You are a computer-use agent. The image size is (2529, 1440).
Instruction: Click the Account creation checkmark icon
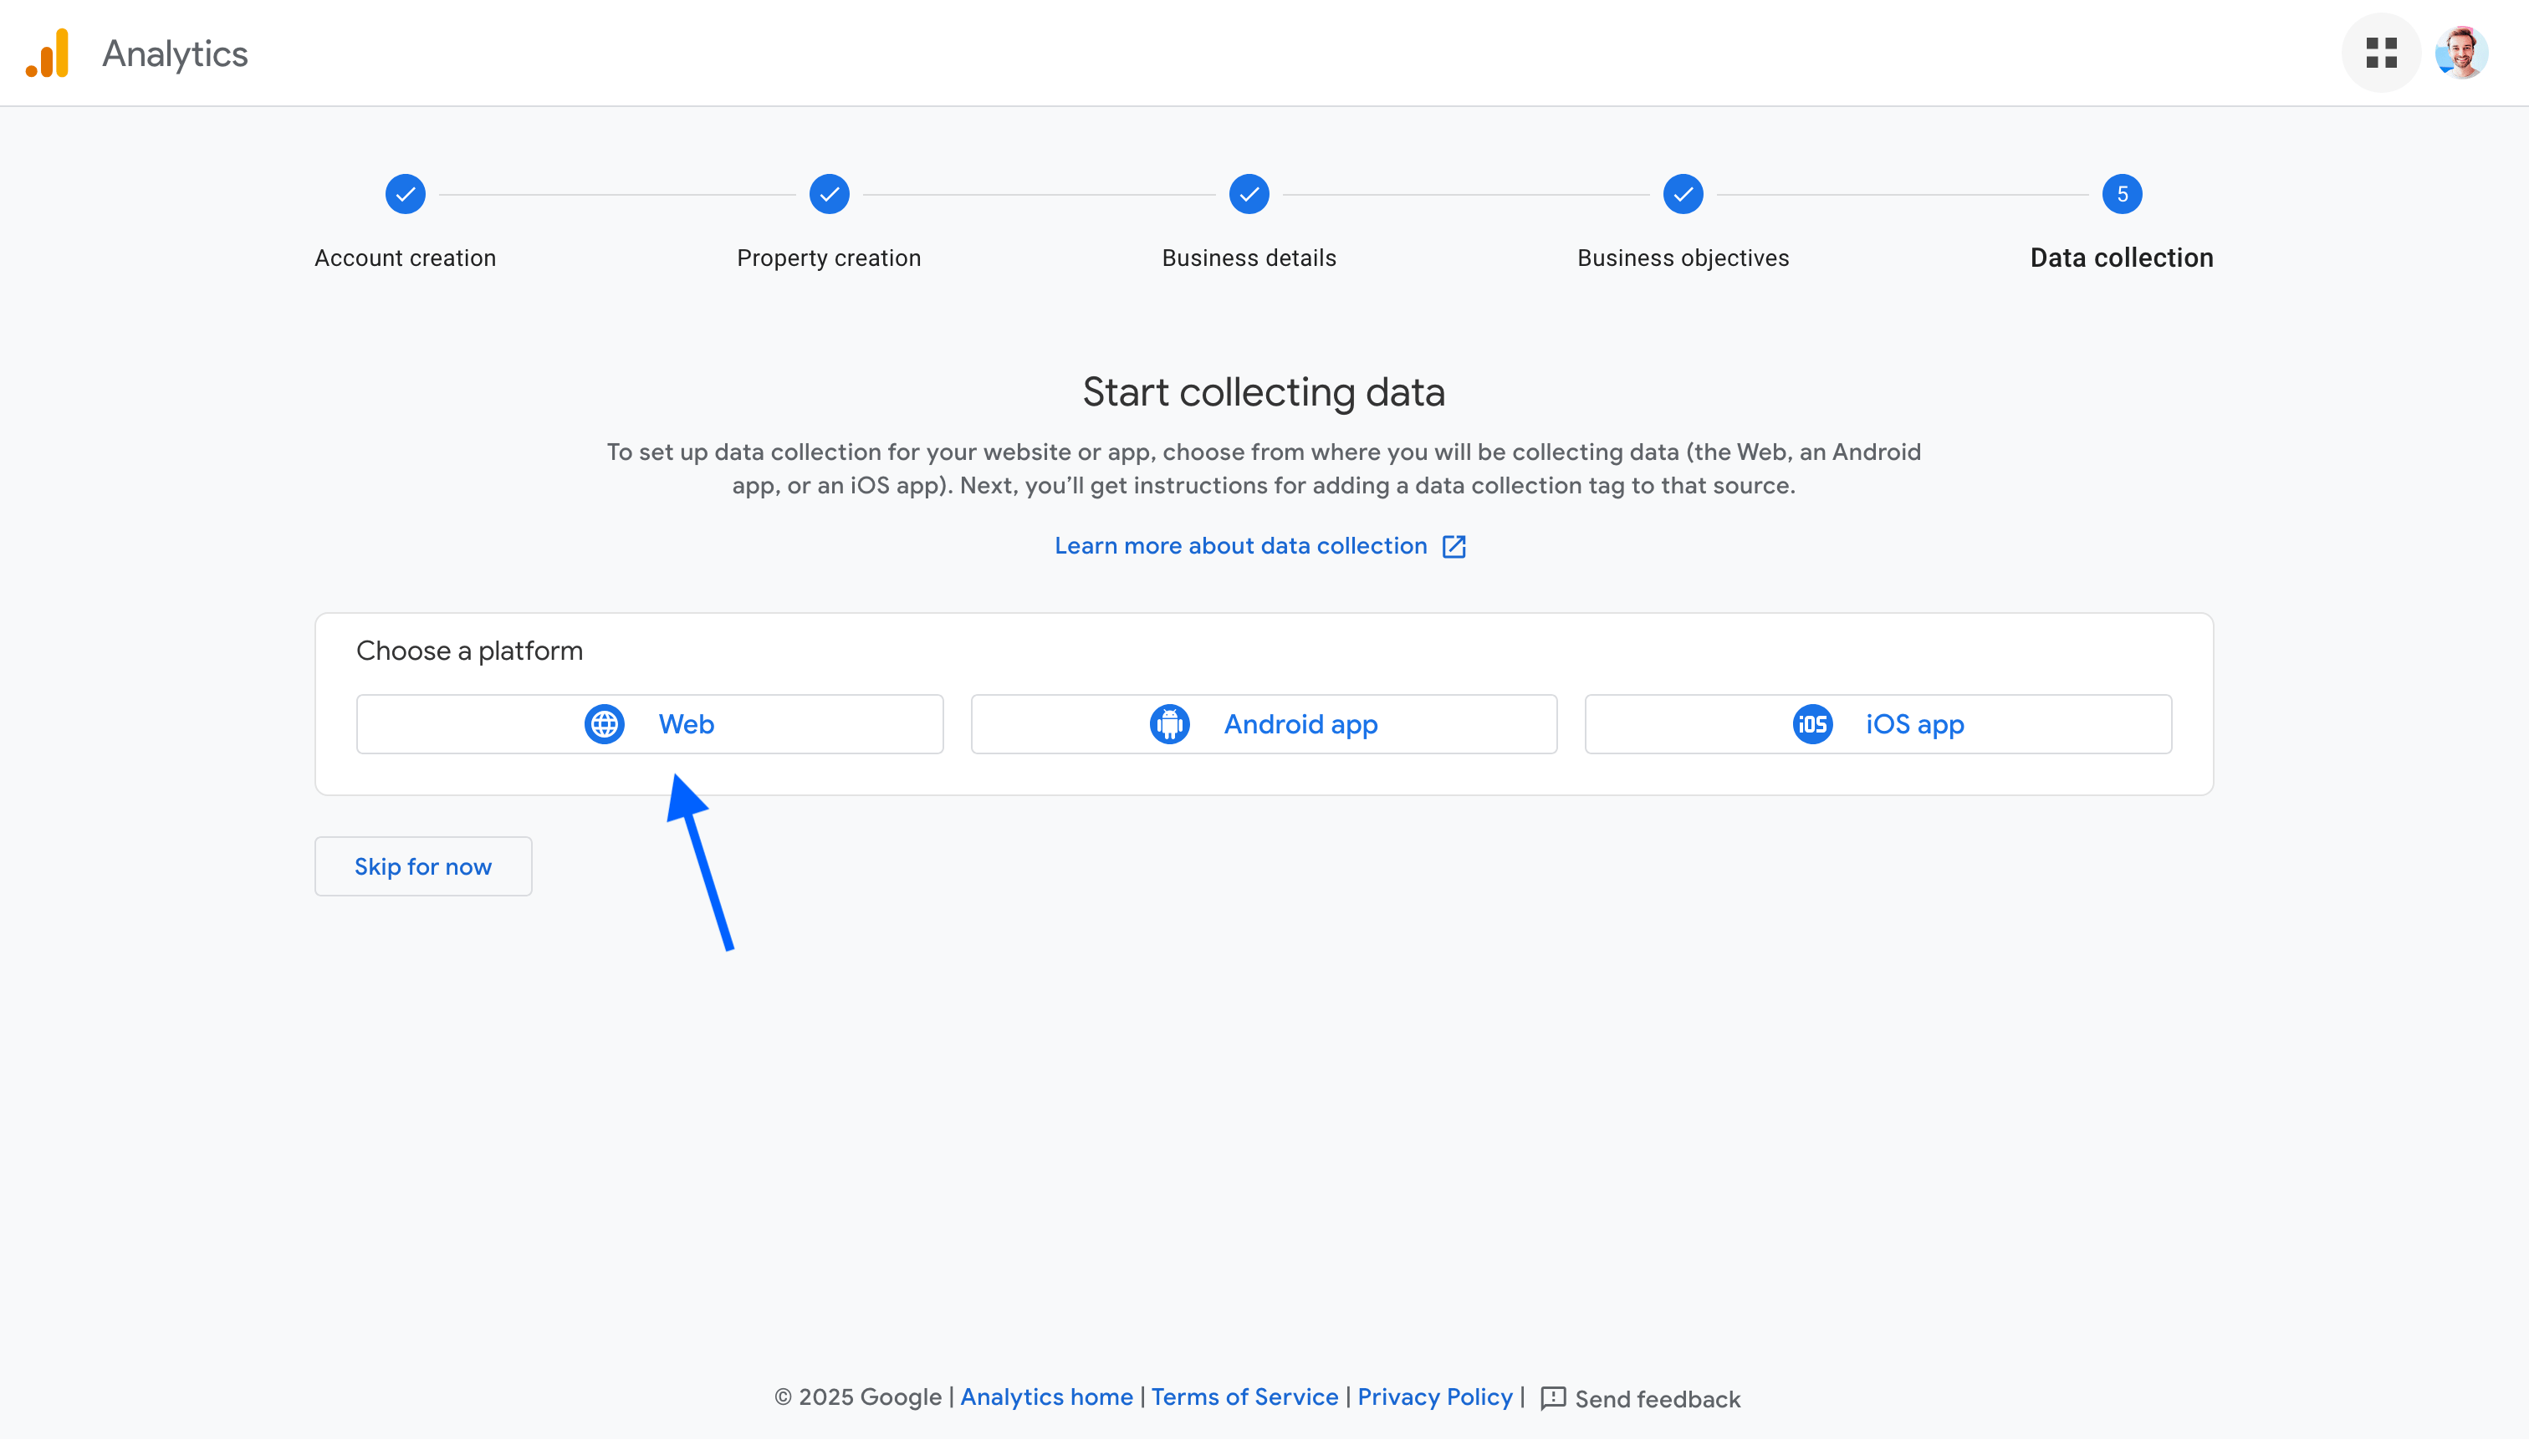point(405,195)
